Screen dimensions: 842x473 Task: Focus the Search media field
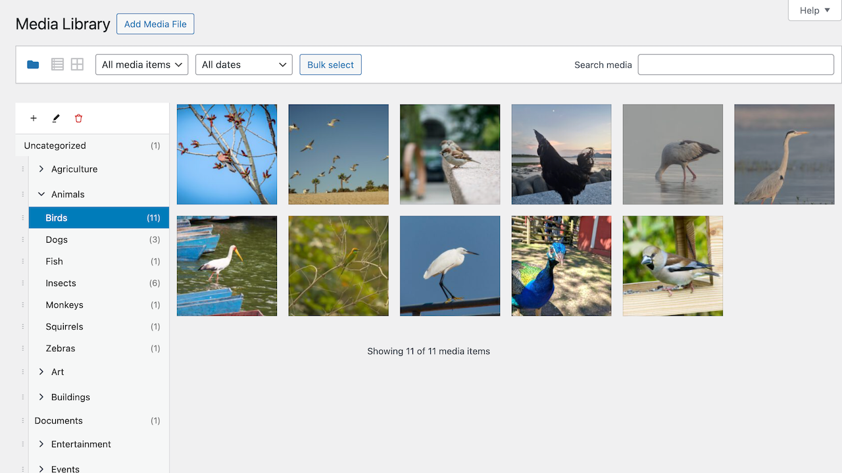[x=736, y=64]
